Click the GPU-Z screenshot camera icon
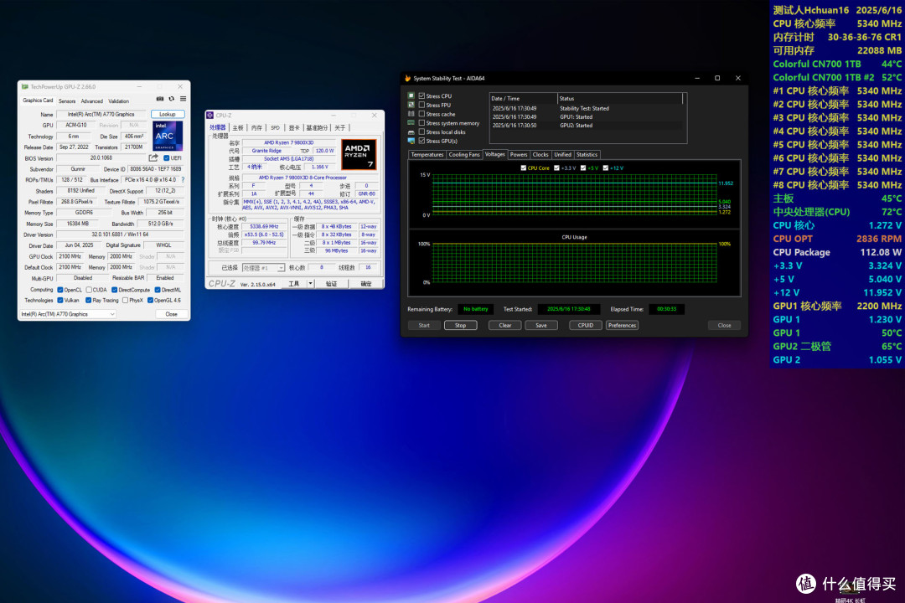This screenshot has width=905, height=603. click(x=160, y=99)
